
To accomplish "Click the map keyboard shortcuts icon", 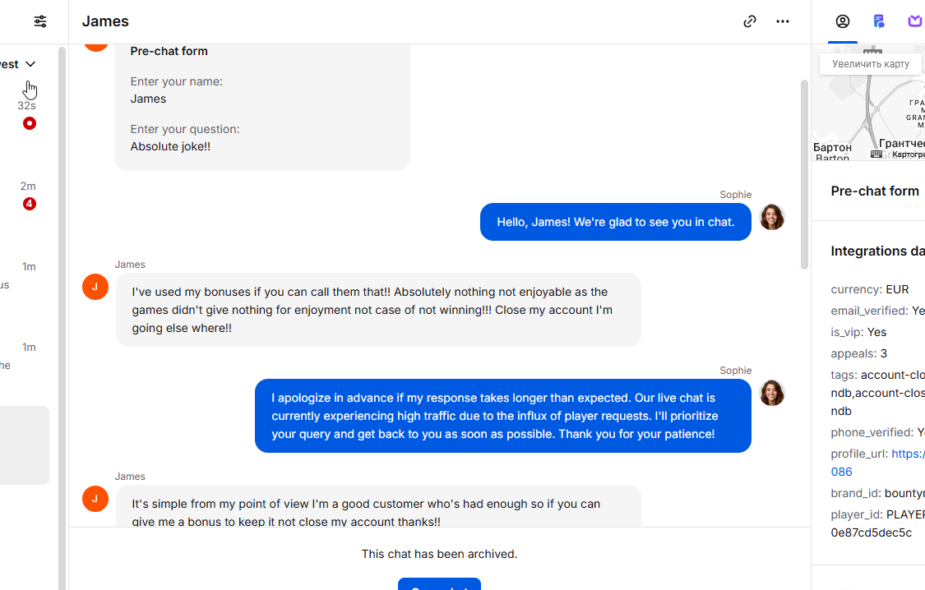I will coord(876,154).
